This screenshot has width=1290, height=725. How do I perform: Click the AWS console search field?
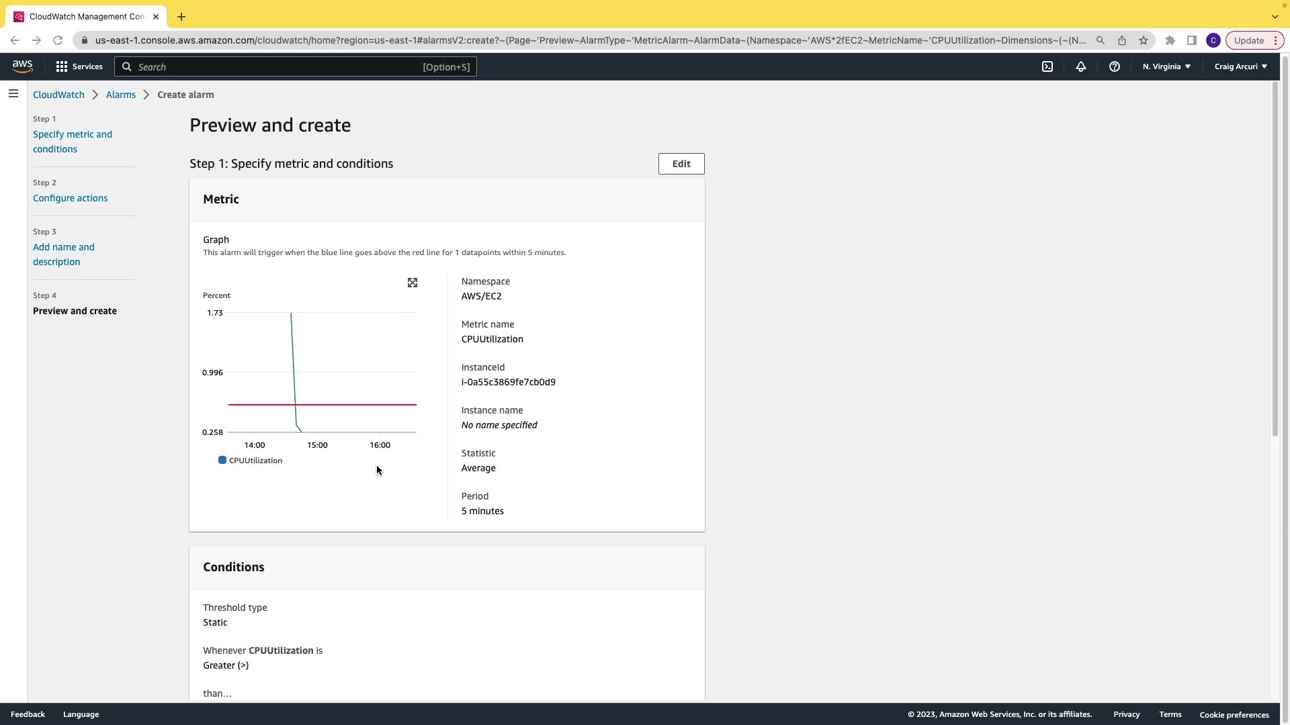point(296,66)
